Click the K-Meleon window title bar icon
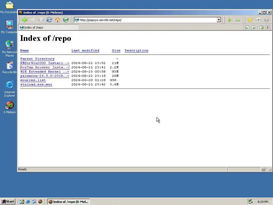This screenshot has height=205, width=273. [x=21, y=13]
